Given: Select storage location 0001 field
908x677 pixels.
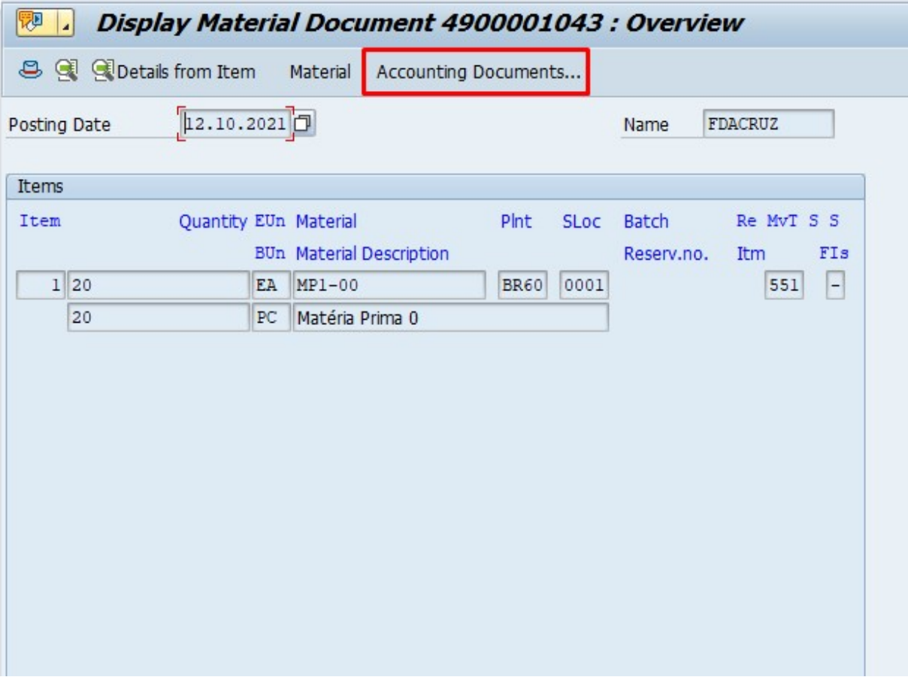Looking at the screenshot, I should (x=583, y=286).
